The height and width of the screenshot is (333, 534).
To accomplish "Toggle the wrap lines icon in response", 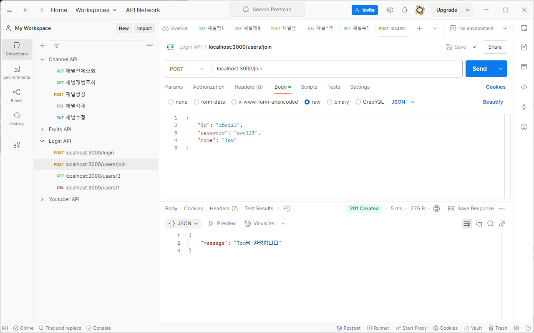I will 467,224.
